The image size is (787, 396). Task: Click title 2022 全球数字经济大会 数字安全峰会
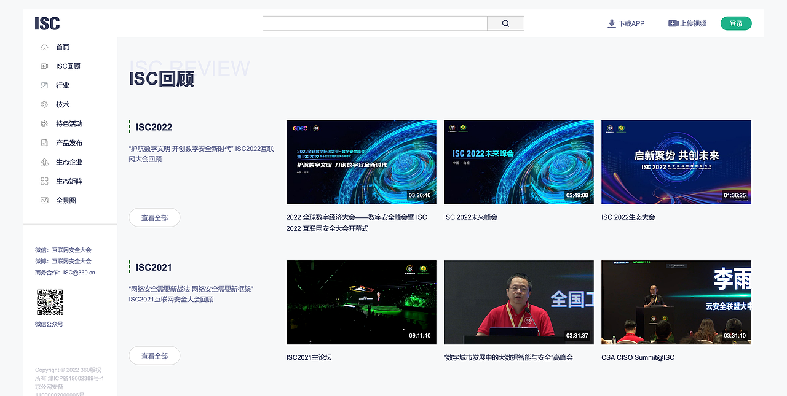(357, 223)
